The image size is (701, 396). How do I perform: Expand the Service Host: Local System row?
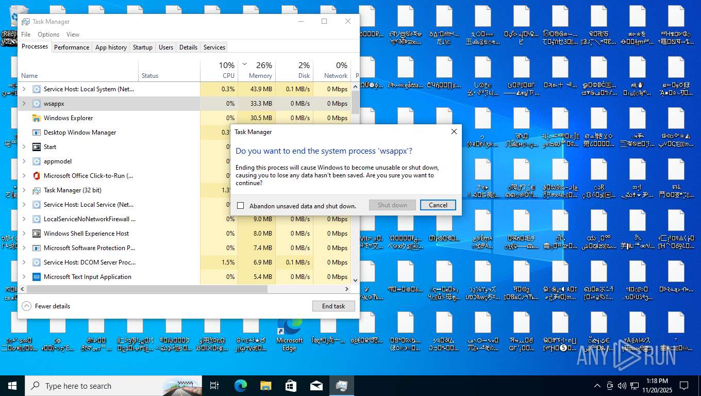(x=24, y=89)
